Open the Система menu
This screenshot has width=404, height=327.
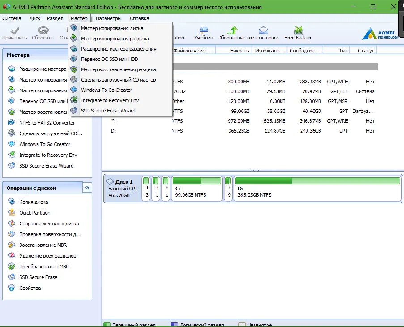click(x=12, y=18)
